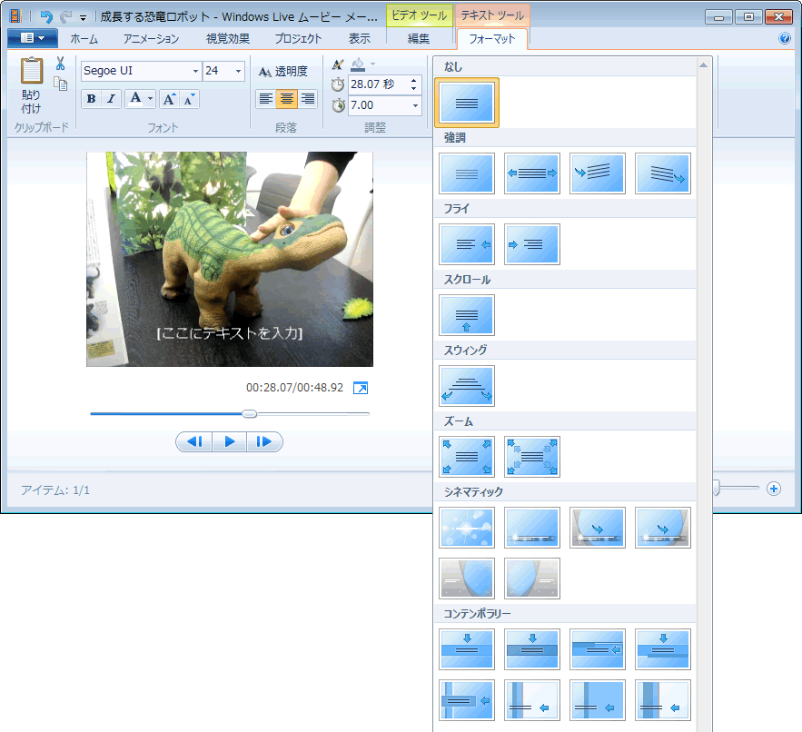
Task: Increase font size with enlarge A icon
Action: (x=169, y=99)
